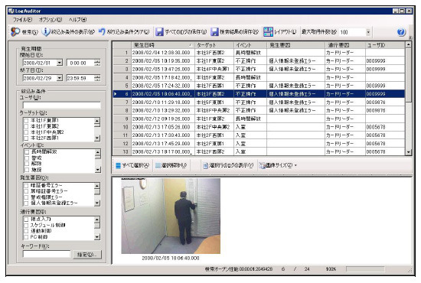
Task: Check the 本社1F東扉1 target checkbox
Action: tap(26, 120)
